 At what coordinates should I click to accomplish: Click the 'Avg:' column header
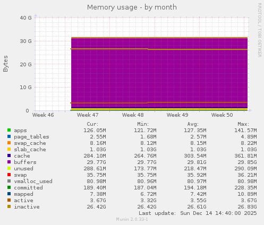(193, 124)
